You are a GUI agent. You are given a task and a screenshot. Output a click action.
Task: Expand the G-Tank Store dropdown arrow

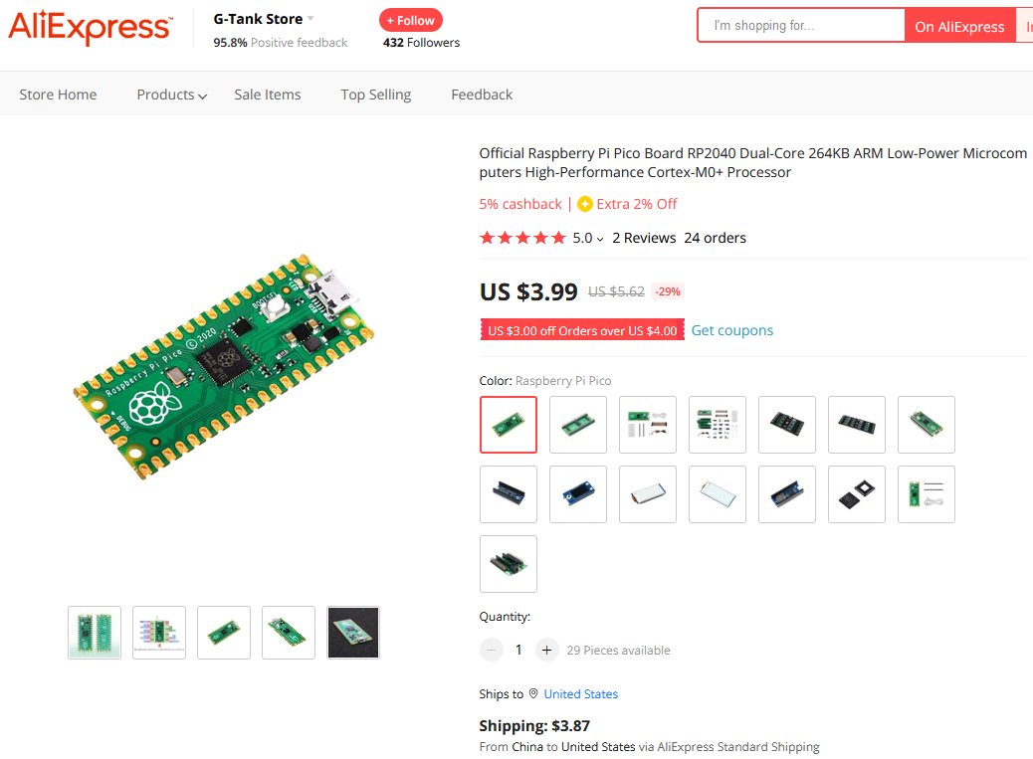310,19
